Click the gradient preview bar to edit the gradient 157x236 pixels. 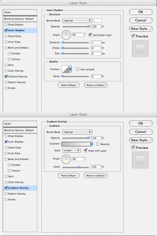(x=76, y=144)
